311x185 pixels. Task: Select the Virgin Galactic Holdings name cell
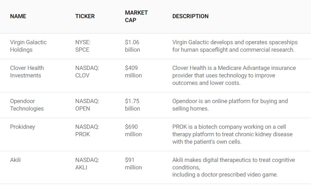point(28,46)
